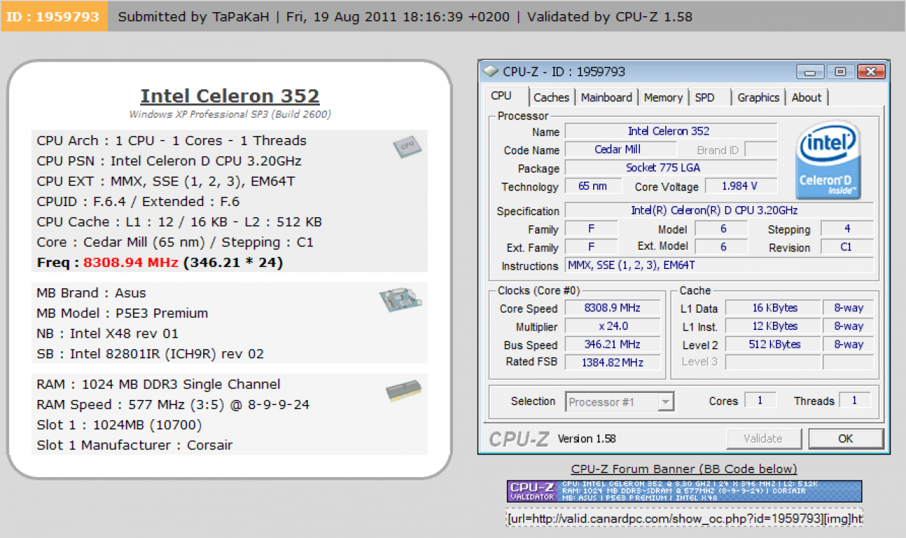Image resolution: width=906 pixels, height=538 pixels.
Task: Open the Intel Celeron 352 title link
Action: (x=230, y=96)
